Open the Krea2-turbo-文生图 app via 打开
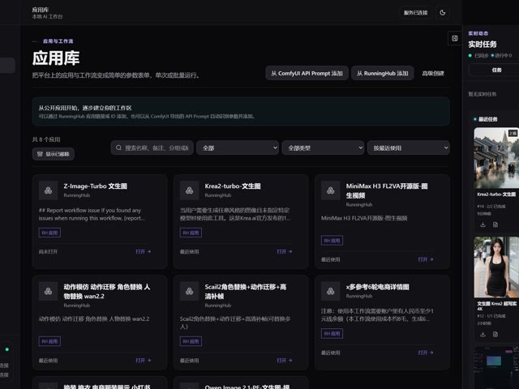519x389 pixels. 285,252
